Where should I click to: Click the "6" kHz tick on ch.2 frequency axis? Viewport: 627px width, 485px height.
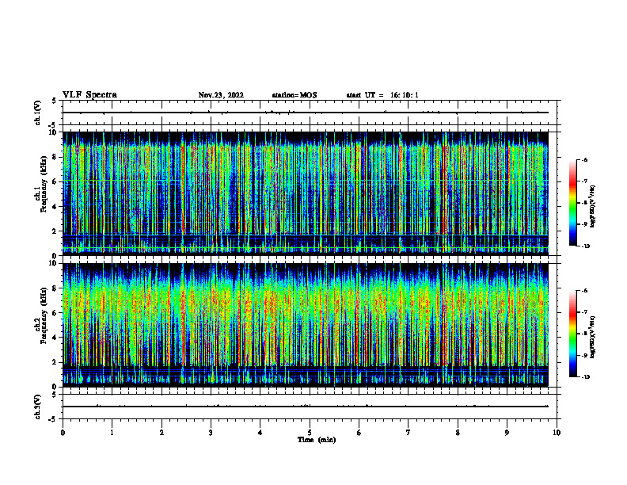tap(56, 313)
